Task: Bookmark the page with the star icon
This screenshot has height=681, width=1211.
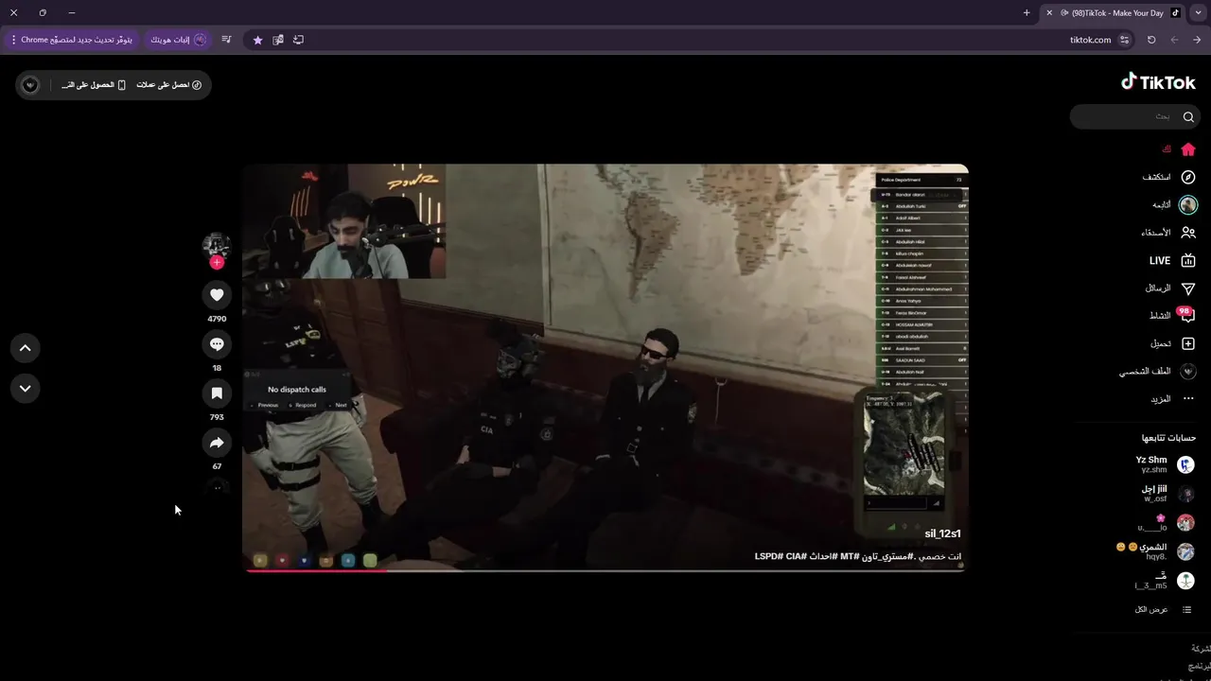Action: pyautogui.click(x=257, y=40)
